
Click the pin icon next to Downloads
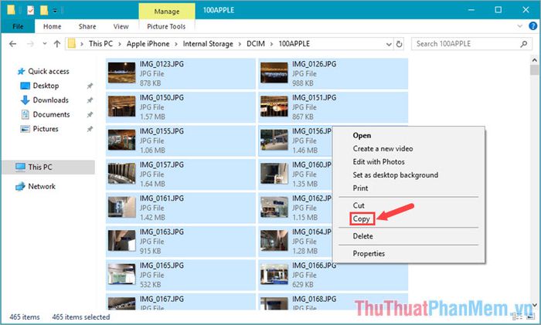click(x=90, y=100)
